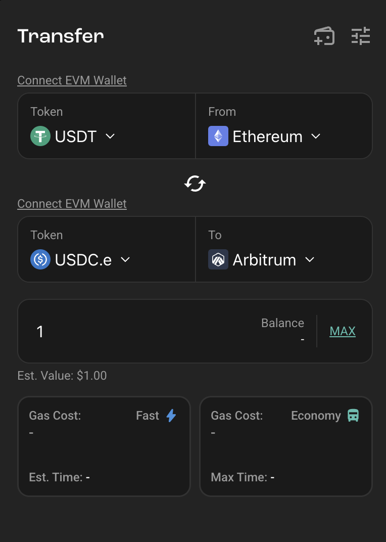Click the Transfer heading
Screen dimensions: 386x542
[x=61, y=36]
